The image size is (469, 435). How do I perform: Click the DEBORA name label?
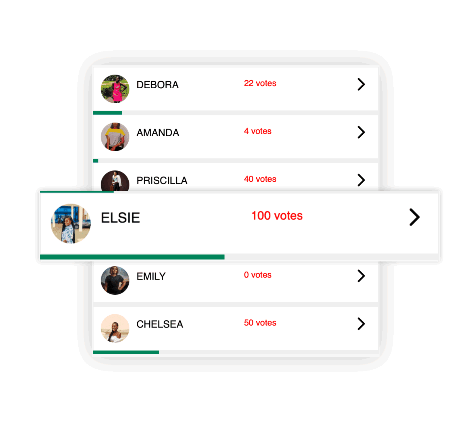(158, 85)
